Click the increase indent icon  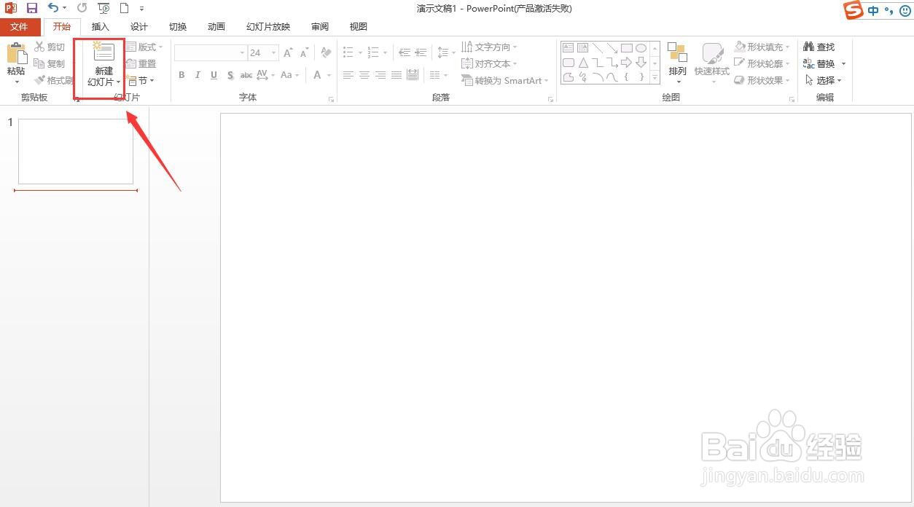tap(421, 52)
